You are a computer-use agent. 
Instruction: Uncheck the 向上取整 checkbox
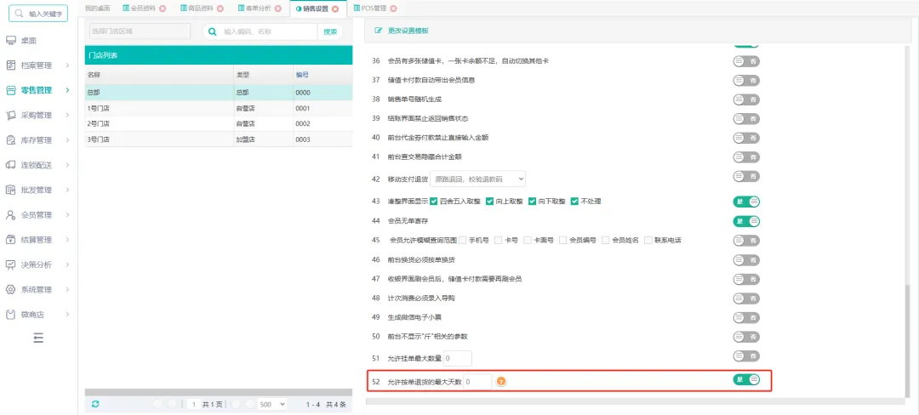(x=489, y=202)
